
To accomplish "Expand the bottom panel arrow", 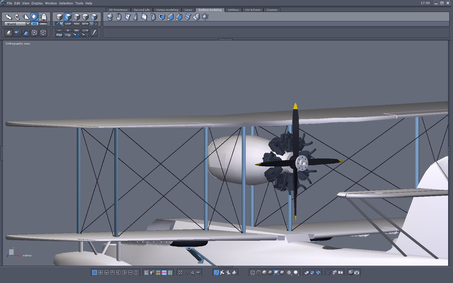I will point(225,267).
